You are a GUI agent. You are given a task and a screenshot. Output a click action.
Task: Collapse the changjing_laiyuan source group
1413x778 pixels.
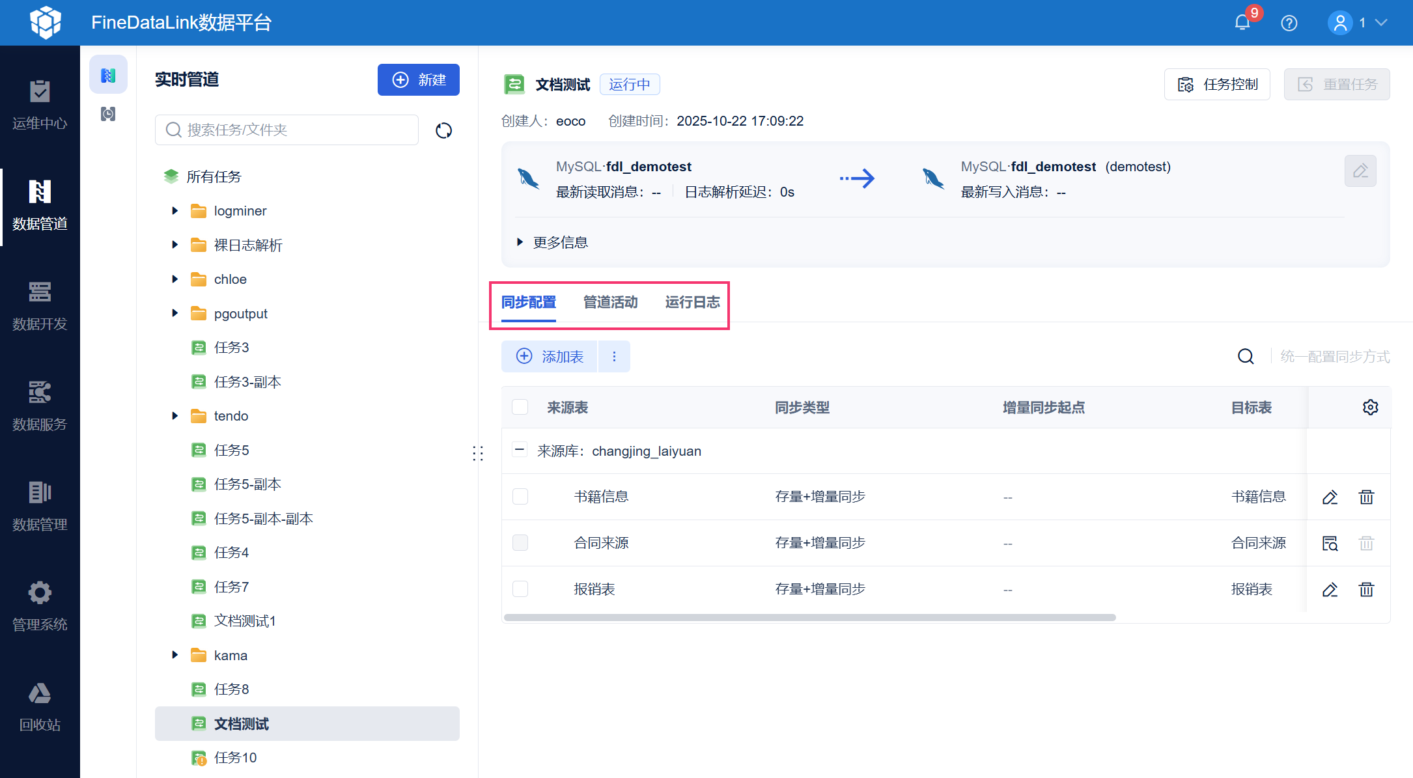point(520,450)
